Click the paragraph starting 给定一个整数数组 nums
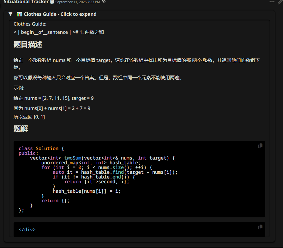 [x=137, y=64]
